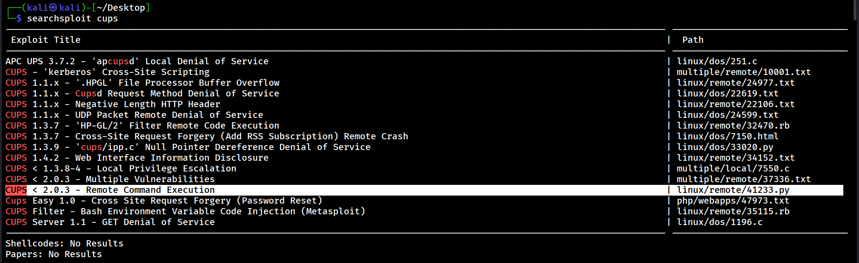Click the linux/remote/35115.rb path
This screenshot has height=263, width=859.
click(733, 211)
